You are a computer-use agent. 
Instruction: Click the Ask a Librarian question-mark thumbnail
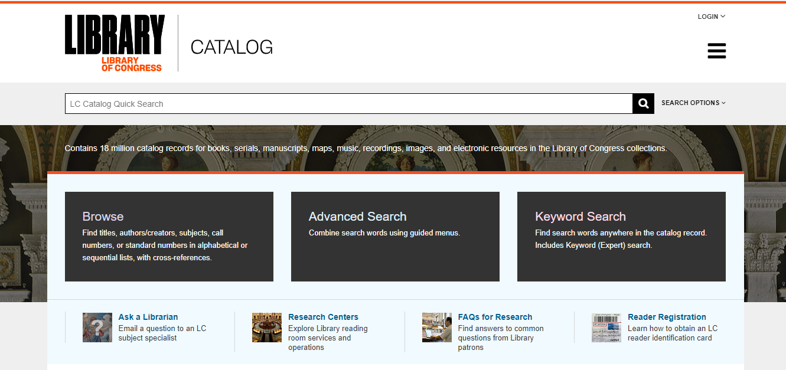pos(97,328)
